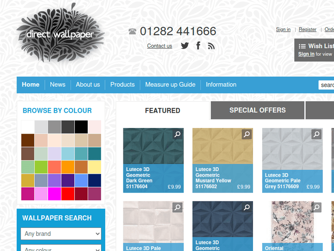Pick the red colour swatch
The width and height of the screenshot is (334, 251).
[x=68, y=194]
